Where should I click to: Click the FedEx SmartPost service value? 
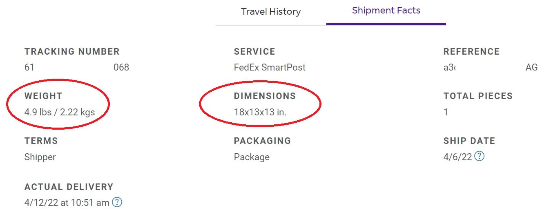(x=270, y=67)
